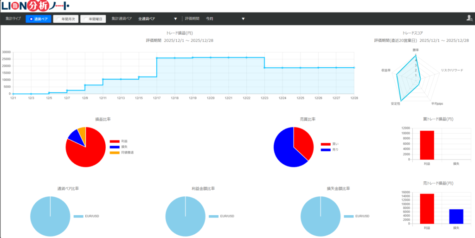This screenshot has width=475, height=238.
Task: Select the 年間月次 aggregation type
Action: [x=66, y=19]
